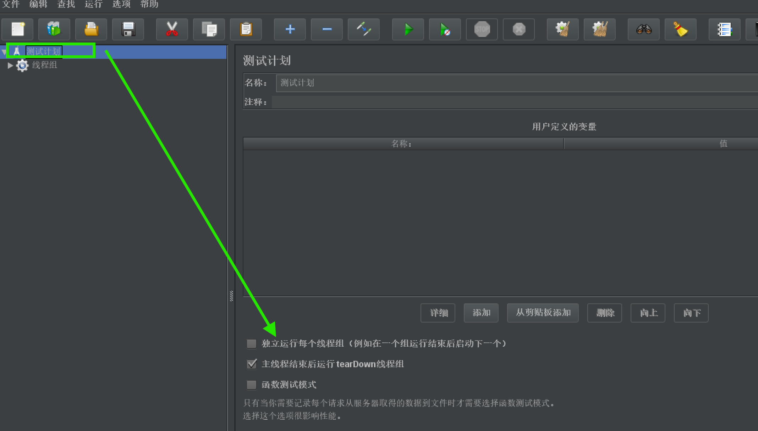Click the green Start run icon
Image resolution: width=758 pixels, height=431 pixels.
pos(408,29)
